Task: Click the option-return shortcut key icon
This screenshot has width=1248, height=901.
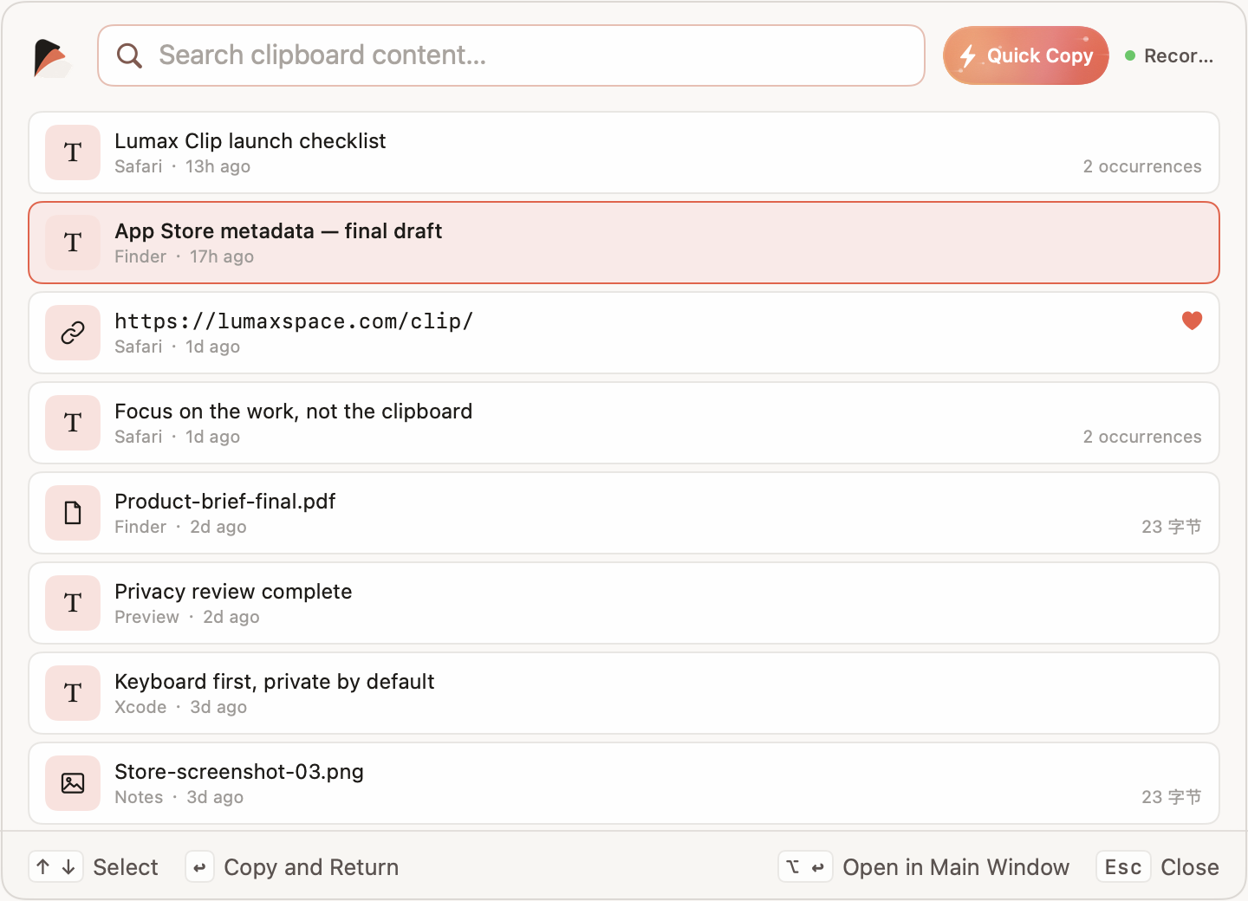Action: click(x=805, y=867)
